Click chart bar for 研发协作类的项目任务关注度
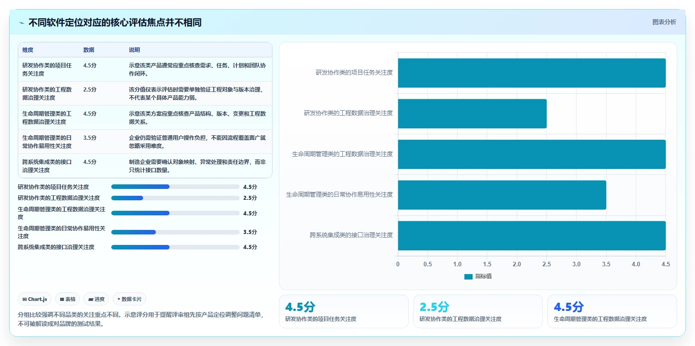 (532, 73)
